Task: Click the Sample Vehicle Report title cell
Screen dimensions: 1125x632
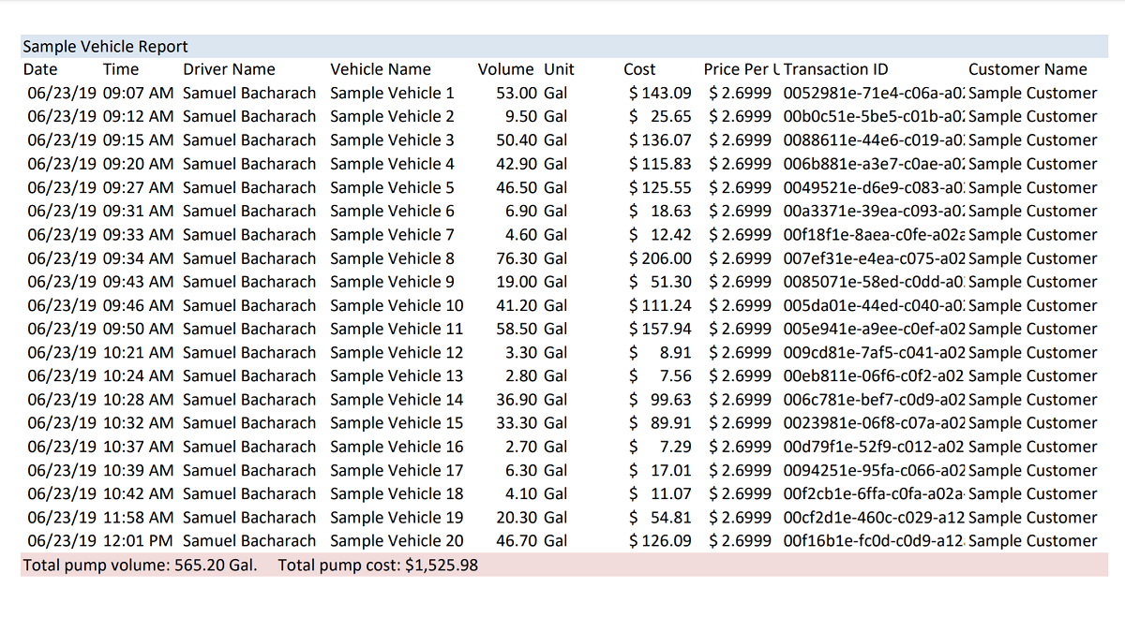Action: [x=105, y=47]
